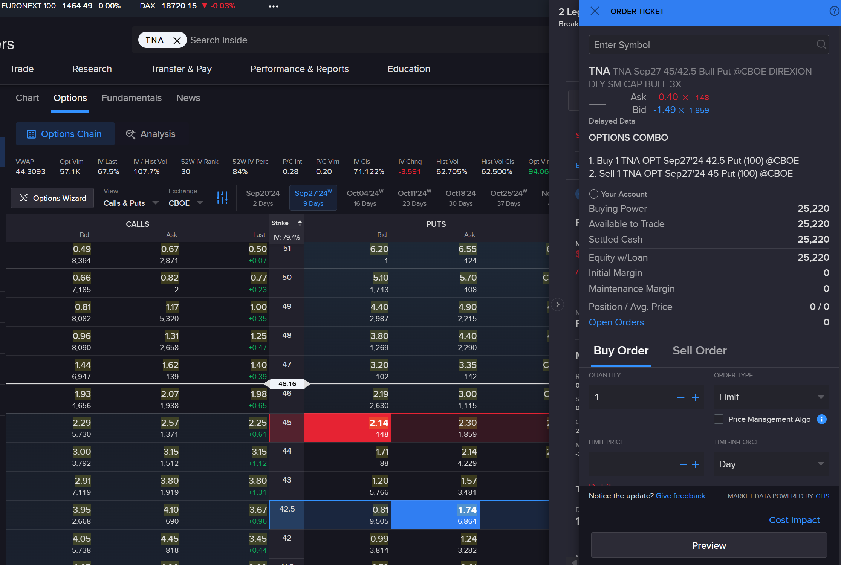Increase limit price with plus icon
Image resolution: width=841 pixels, height=565 pixels.
pyautogui.click(x=696, y=464)
